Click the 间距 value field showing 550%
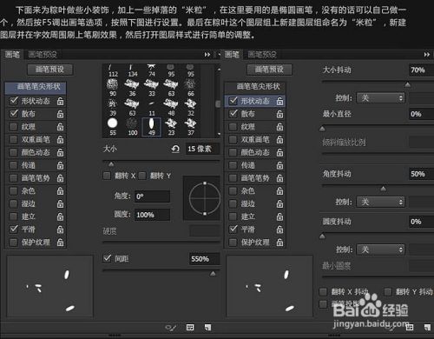The width and height of the screenshot is (434, 339). point(205,259)
